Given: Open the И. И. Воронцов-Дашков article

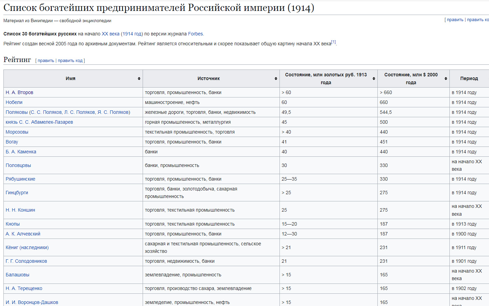Looking at the screenshot, I should tap(32, 302).
